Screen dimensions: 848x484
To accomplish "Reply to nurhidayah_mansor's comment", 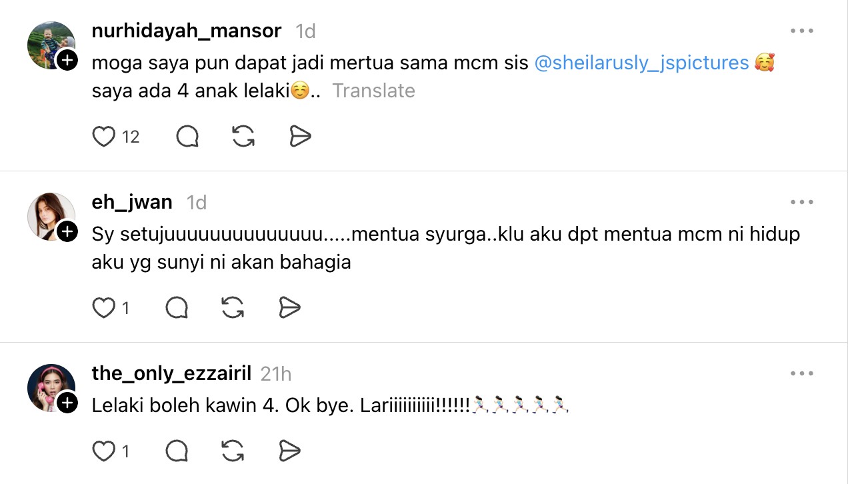I will [187, 137].
